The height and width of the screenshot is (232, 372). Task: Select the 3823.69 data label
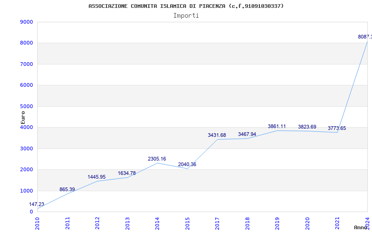click(307, 127)
